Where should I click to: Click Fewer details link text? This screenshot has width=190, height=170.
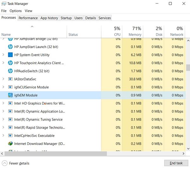point(19,163)
